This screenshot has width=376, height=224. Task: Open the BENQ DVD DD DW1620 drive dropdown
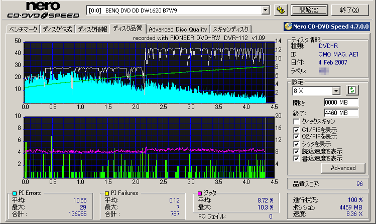tap(265, 10)
